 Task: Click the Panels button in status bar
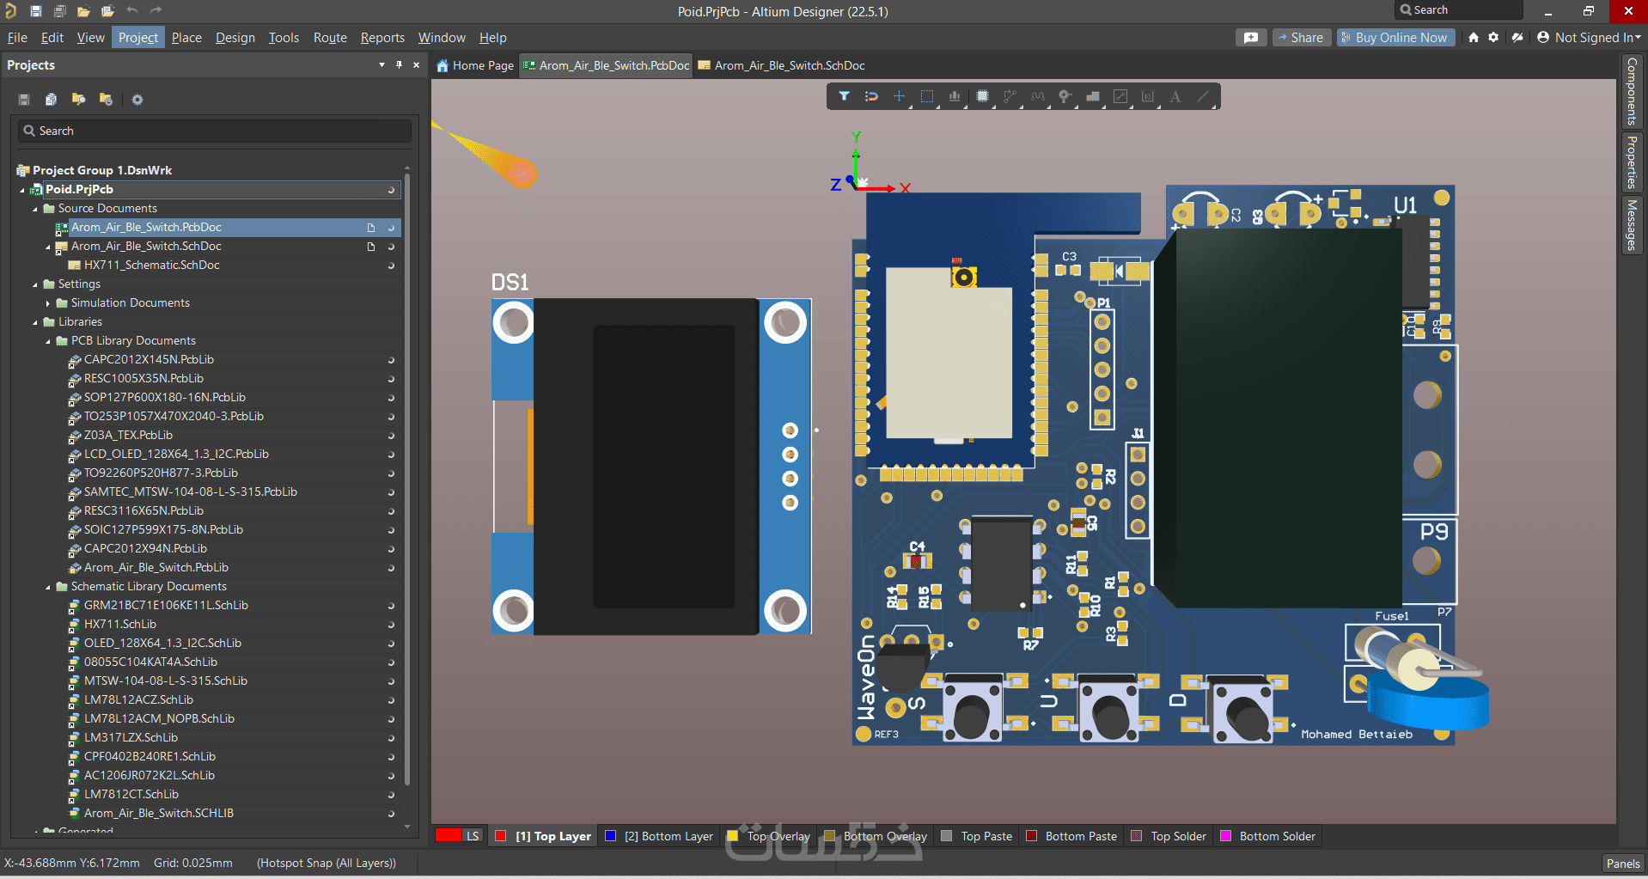coord(1622,864)
